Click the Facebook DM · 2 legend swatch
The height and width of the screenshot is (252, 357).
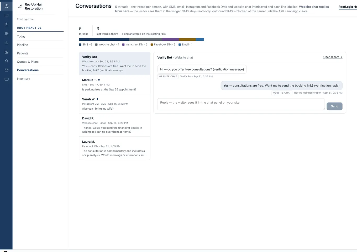[x=152, y=45]
